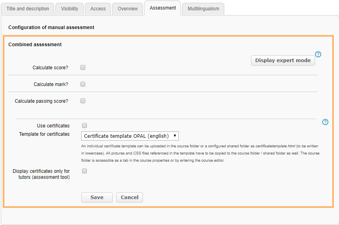Switch to the Title and description tab
The width and height of the screenshot is (339, 225).
click(28, 9)
